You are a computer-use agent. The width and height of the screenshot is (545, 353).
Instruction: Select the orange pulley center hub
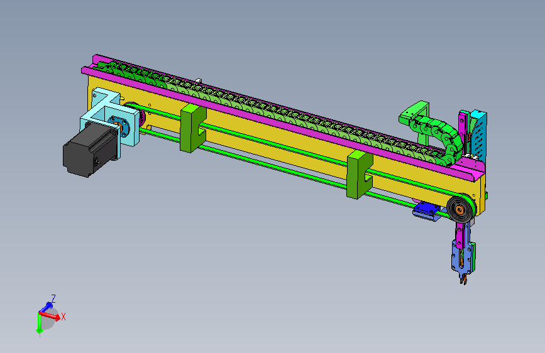tap(459, 210)
